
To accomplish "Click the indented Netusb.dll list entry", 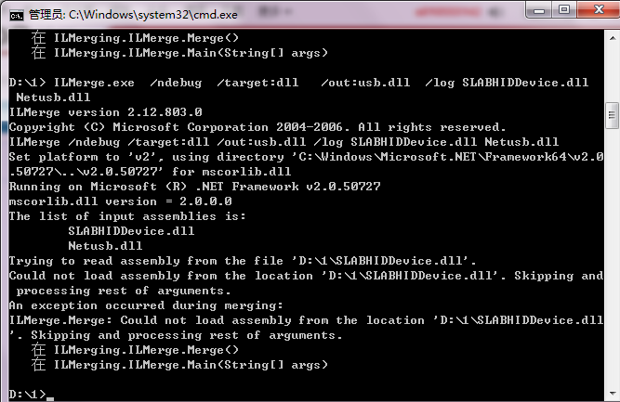I will (x=105, y=246).
